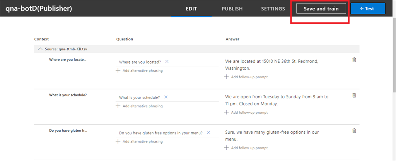Remove the "What is your schedule?" question phrasing
The image size is (396, 161).
coord(166,97)
